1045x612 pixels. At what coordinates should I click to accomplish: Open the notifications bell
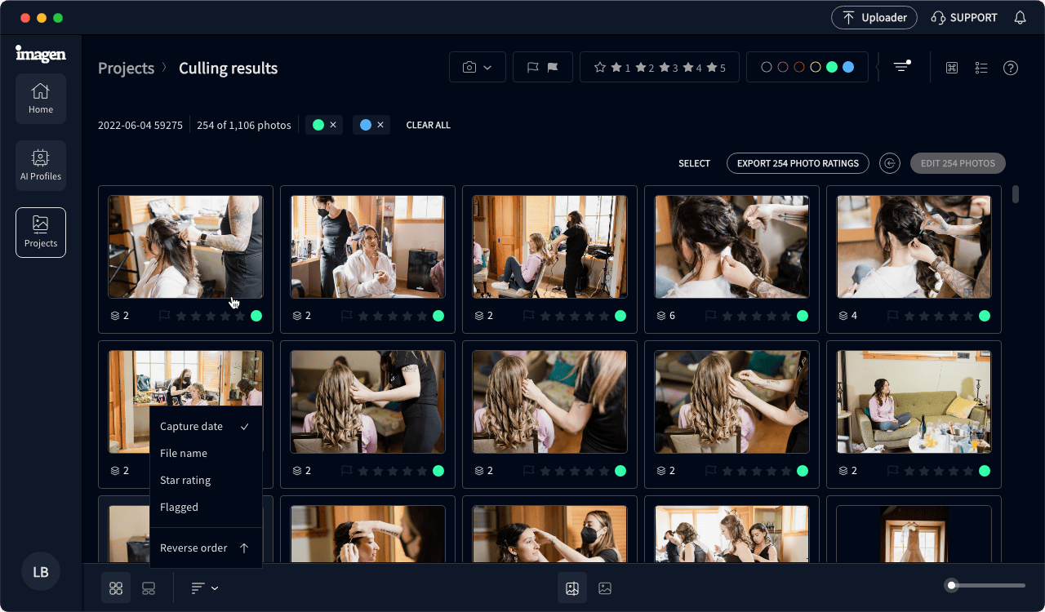1020,17
